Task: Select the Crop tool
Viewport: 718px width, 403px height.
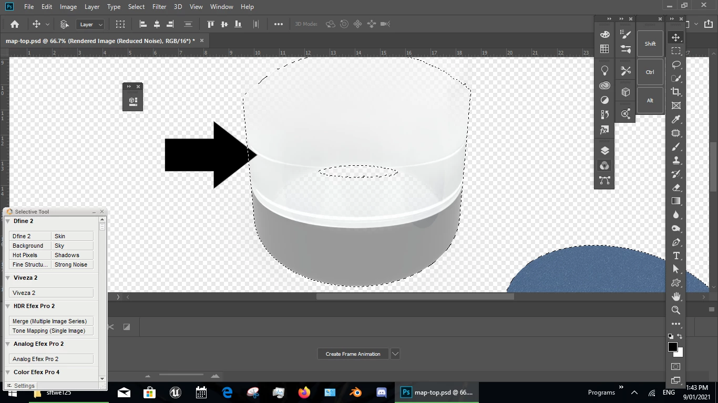Action: click(676, 92)
